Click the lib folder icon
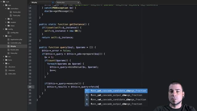 (x=9, y=19)
